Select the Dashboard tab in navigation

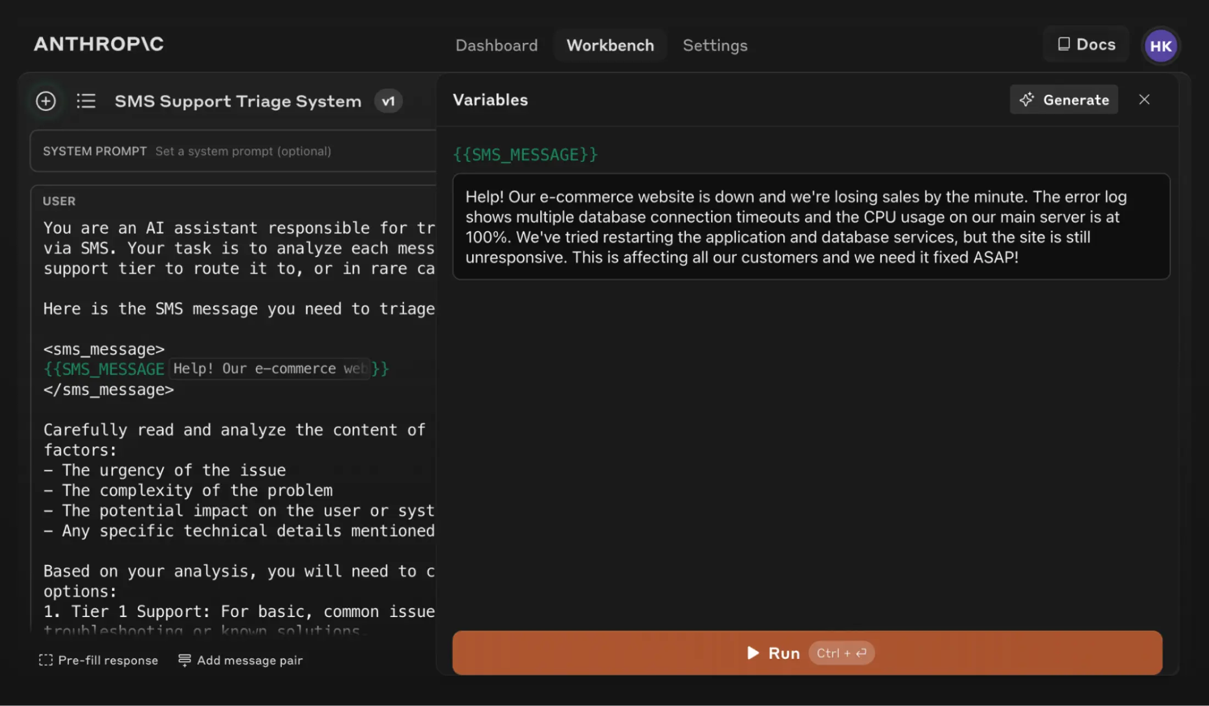click(496, 44)
